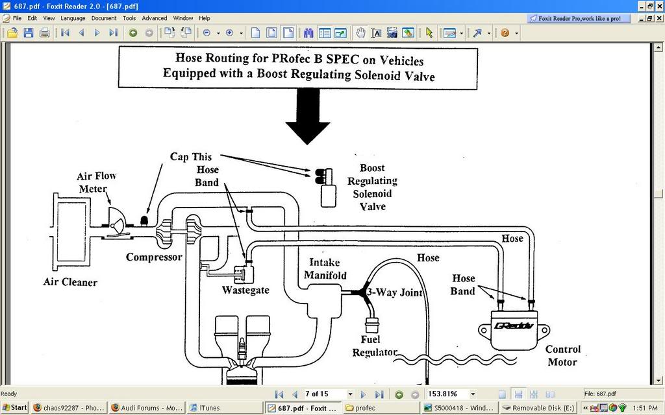Switch to continuous page layout

(518, 394)
